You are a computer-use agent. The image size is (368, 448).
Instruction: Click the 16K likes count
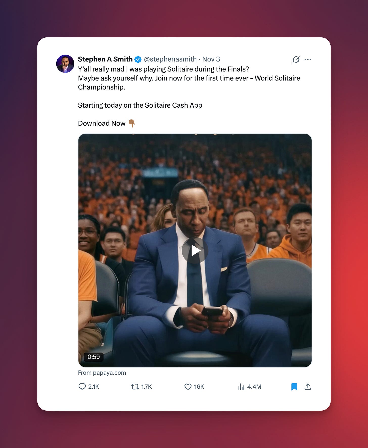point(199,387)
